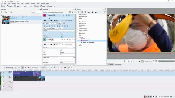Open the Timeline menu
This screenshot has height=98, width=175.
point(27,3)
